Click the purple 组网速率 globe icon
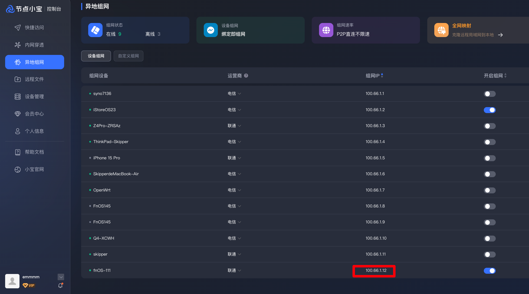529x294 pixels. 326,30
